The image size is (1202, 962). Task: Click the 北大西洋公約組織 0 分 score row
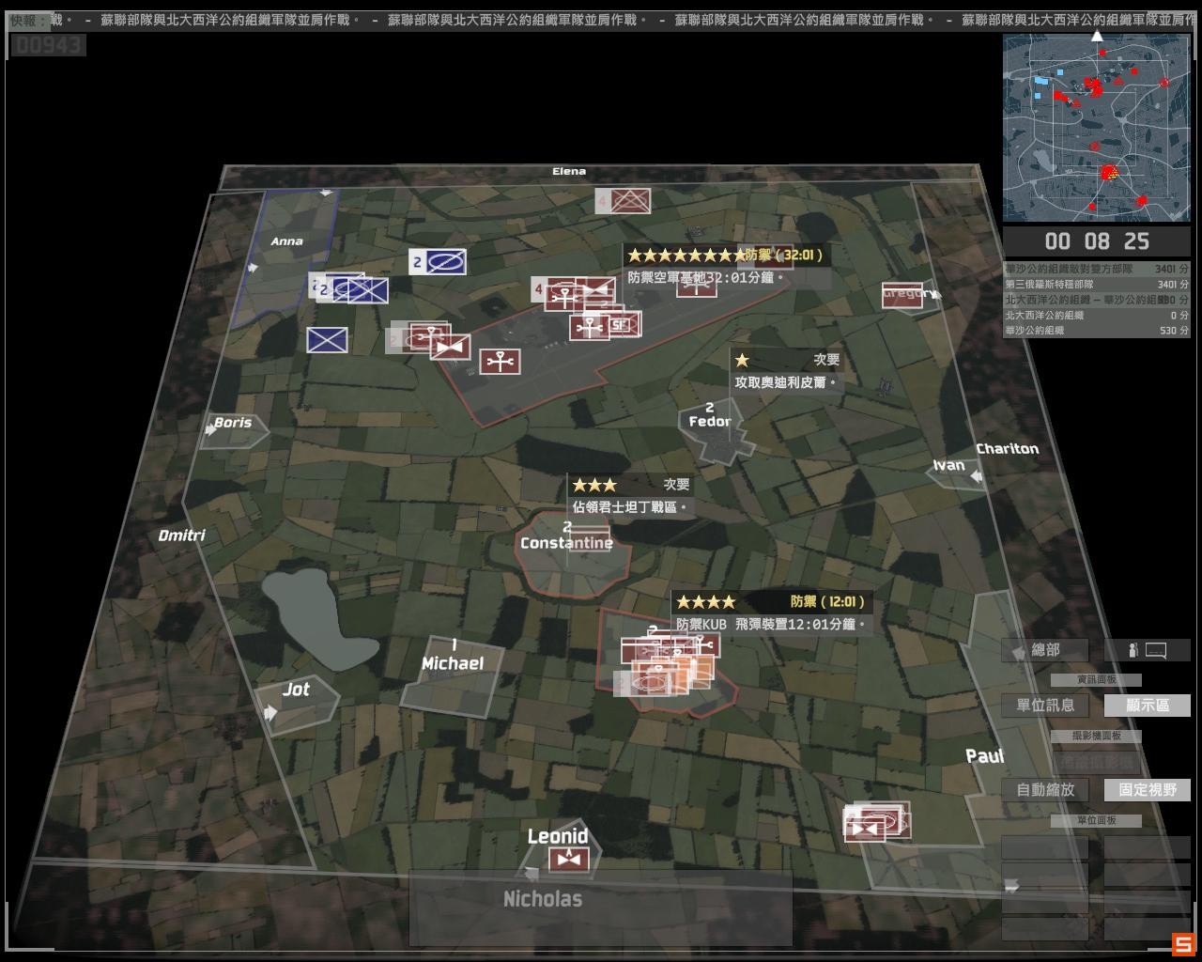tap(1096, 316)
